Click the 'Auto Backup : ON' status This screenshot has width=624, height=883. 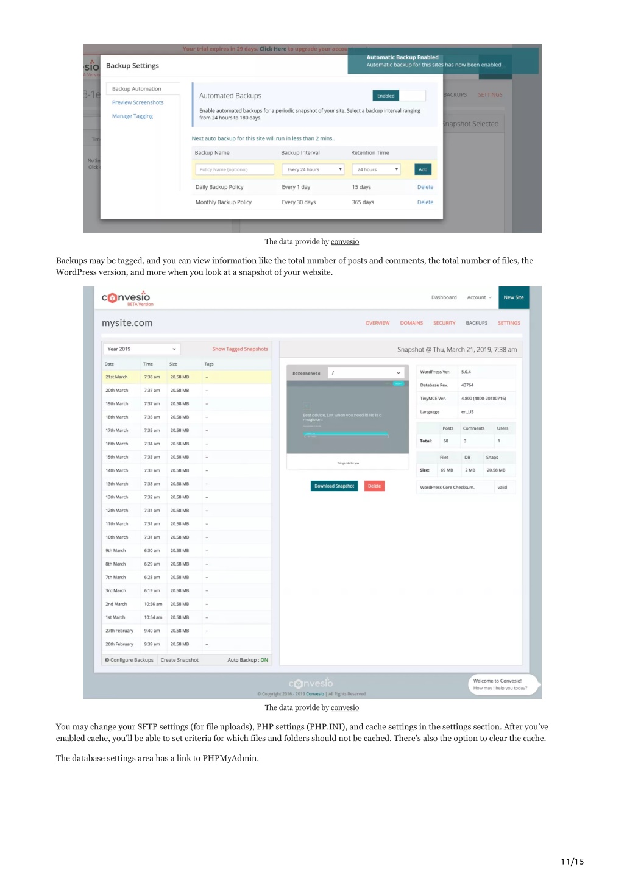[x=247, y=660]
